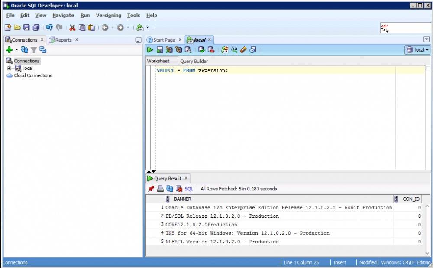Open the File menu
The image size is (433, 268).
[10, 16]
